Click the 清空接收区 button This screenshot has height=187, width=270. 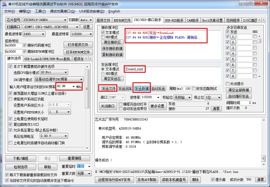tap(112, 42)
